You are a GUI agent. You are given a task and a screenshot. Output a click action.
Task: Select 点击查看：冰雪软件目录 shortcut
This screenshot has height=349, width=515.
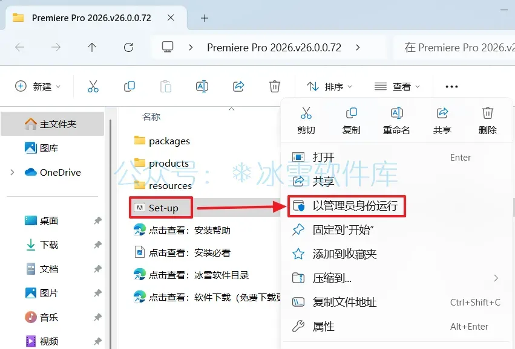click(x=191, y=275)
